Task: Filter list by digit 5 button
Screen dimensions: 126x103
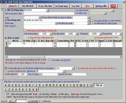Action: [x=19, y=89]
